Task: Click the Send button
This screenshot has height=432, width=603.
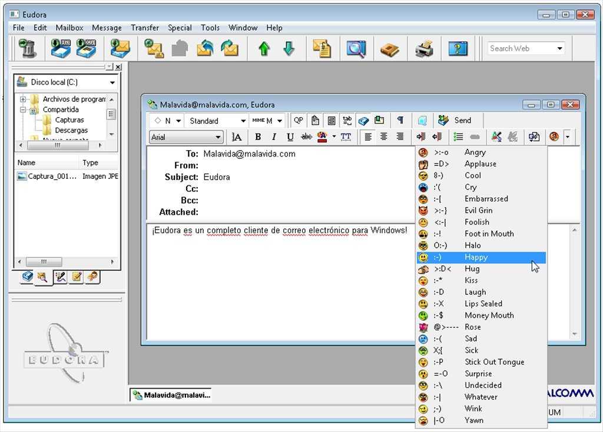Action: (x=456, y=120)
